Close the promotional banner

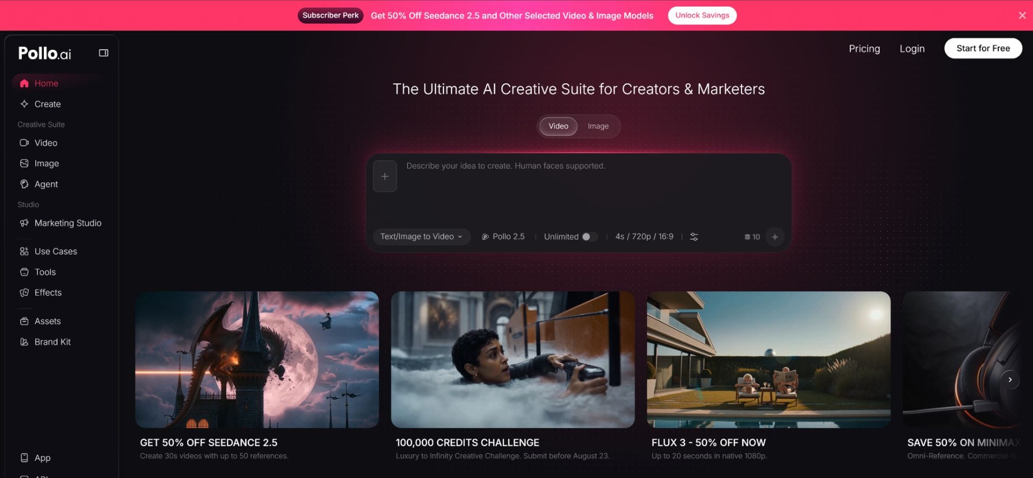tap(1022, 15)
